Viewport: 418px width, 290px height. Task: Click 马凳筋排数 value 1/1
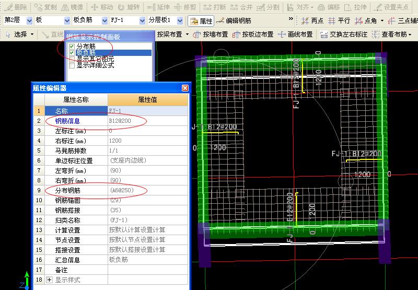click(148, 150)
